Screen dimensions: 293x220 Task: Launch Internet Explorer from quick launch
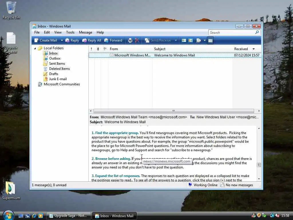pyautogui.click(x=34, y=216)
